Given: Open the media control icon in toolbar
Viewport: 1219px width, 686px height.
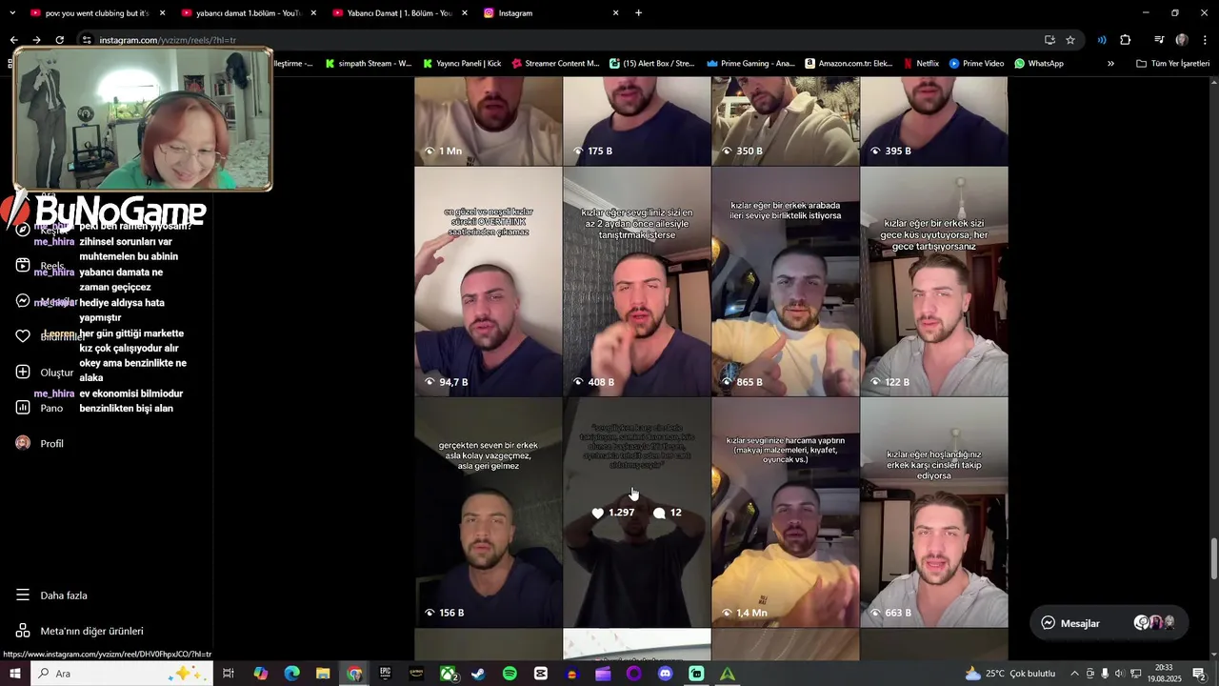Looking at the screenshot, I should pos(1159,40).
